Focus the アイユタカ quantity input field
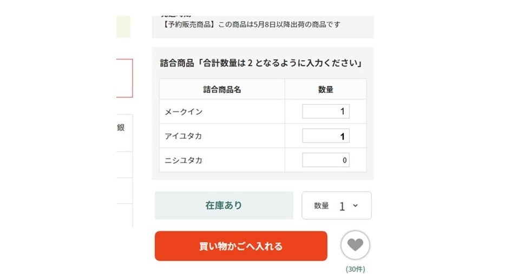 (325, 136)
